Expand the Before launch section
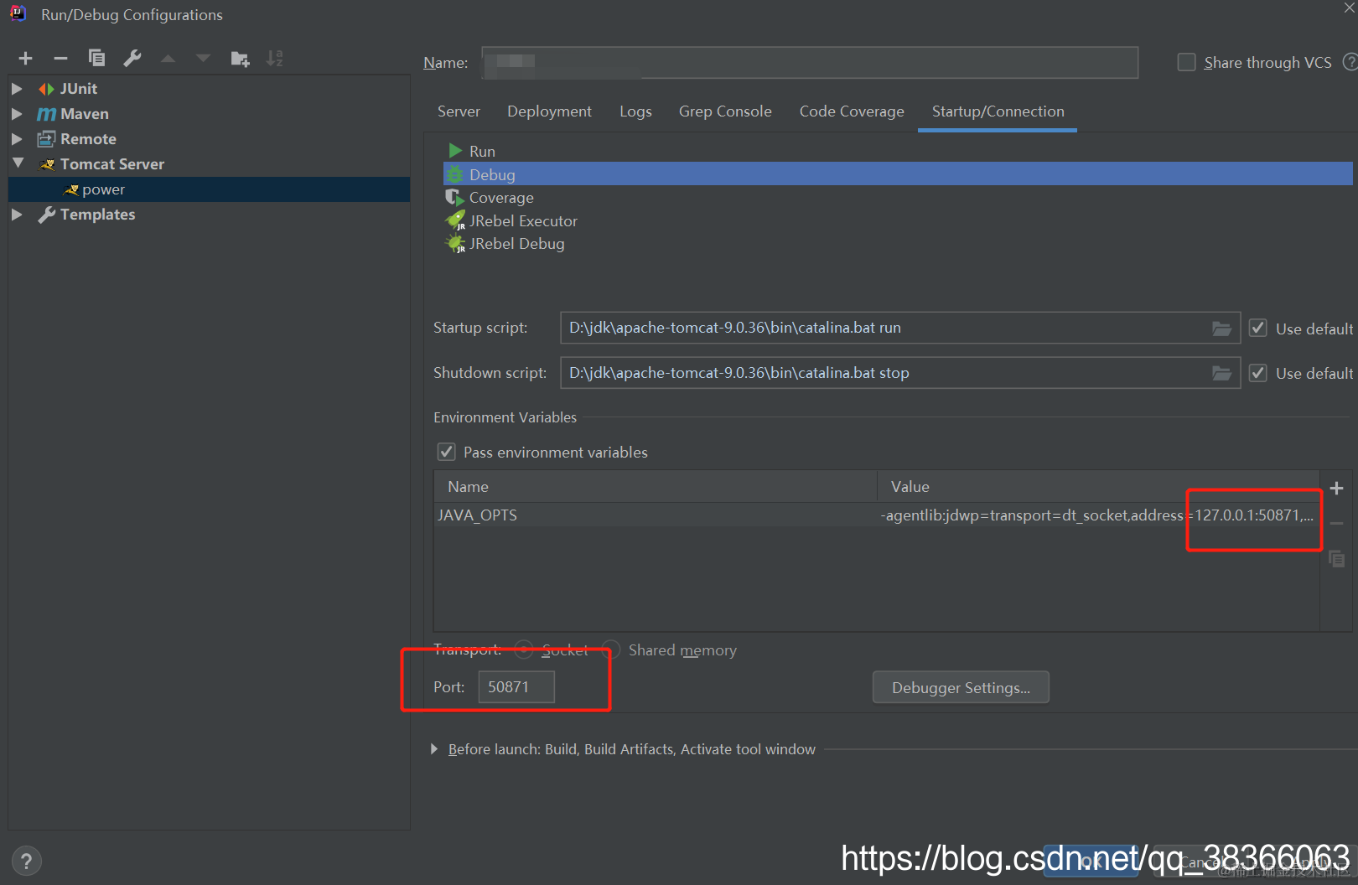The image size is (1358, 885). click(434, 748)
